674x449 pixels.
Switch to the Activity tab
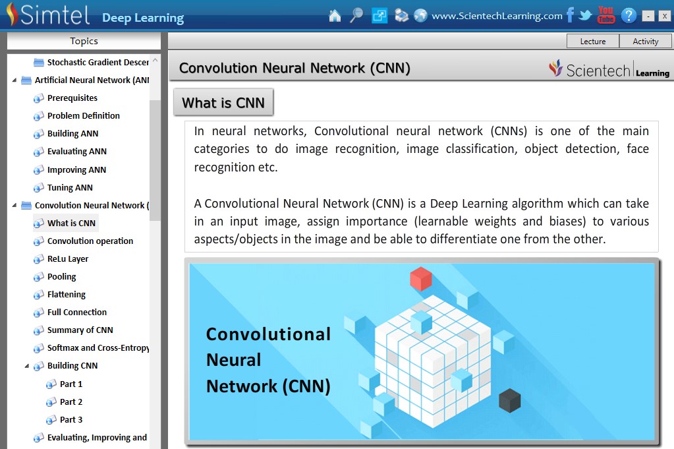645,42
